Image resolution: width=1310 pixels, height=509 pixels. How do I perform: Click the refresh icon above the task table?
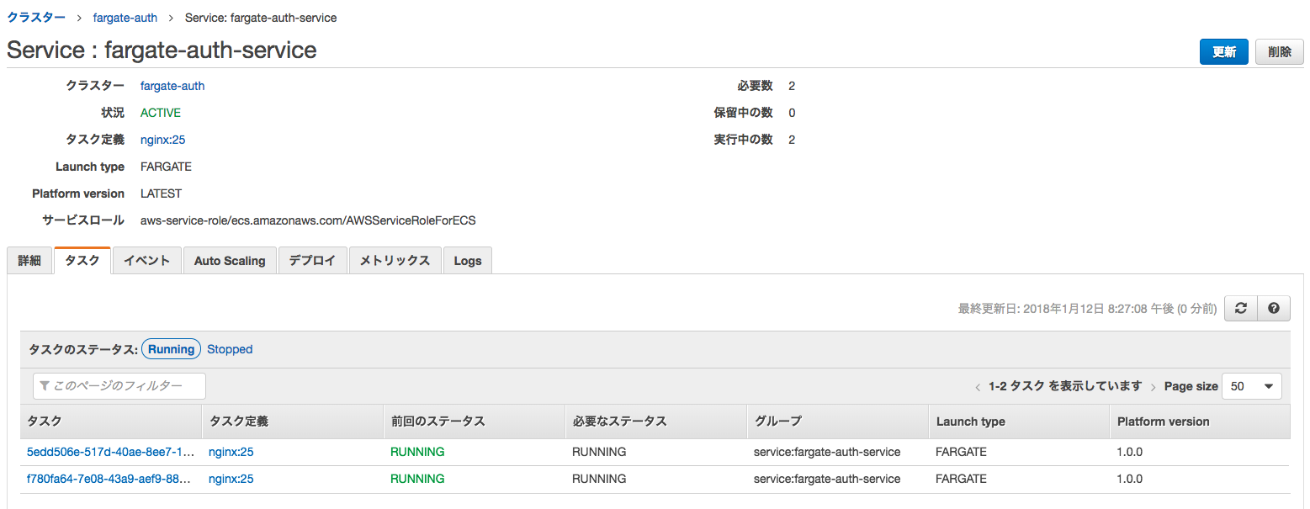(1240, 308)
